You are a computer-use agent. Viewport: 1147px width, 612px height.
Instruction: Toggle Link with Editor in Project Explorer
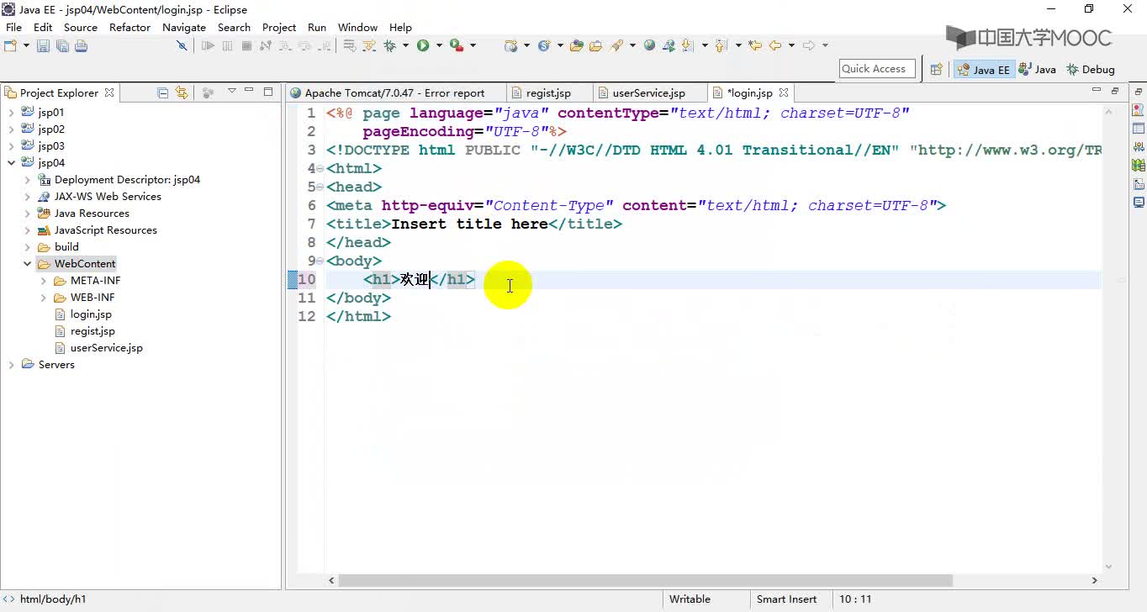tap(182, 92)
